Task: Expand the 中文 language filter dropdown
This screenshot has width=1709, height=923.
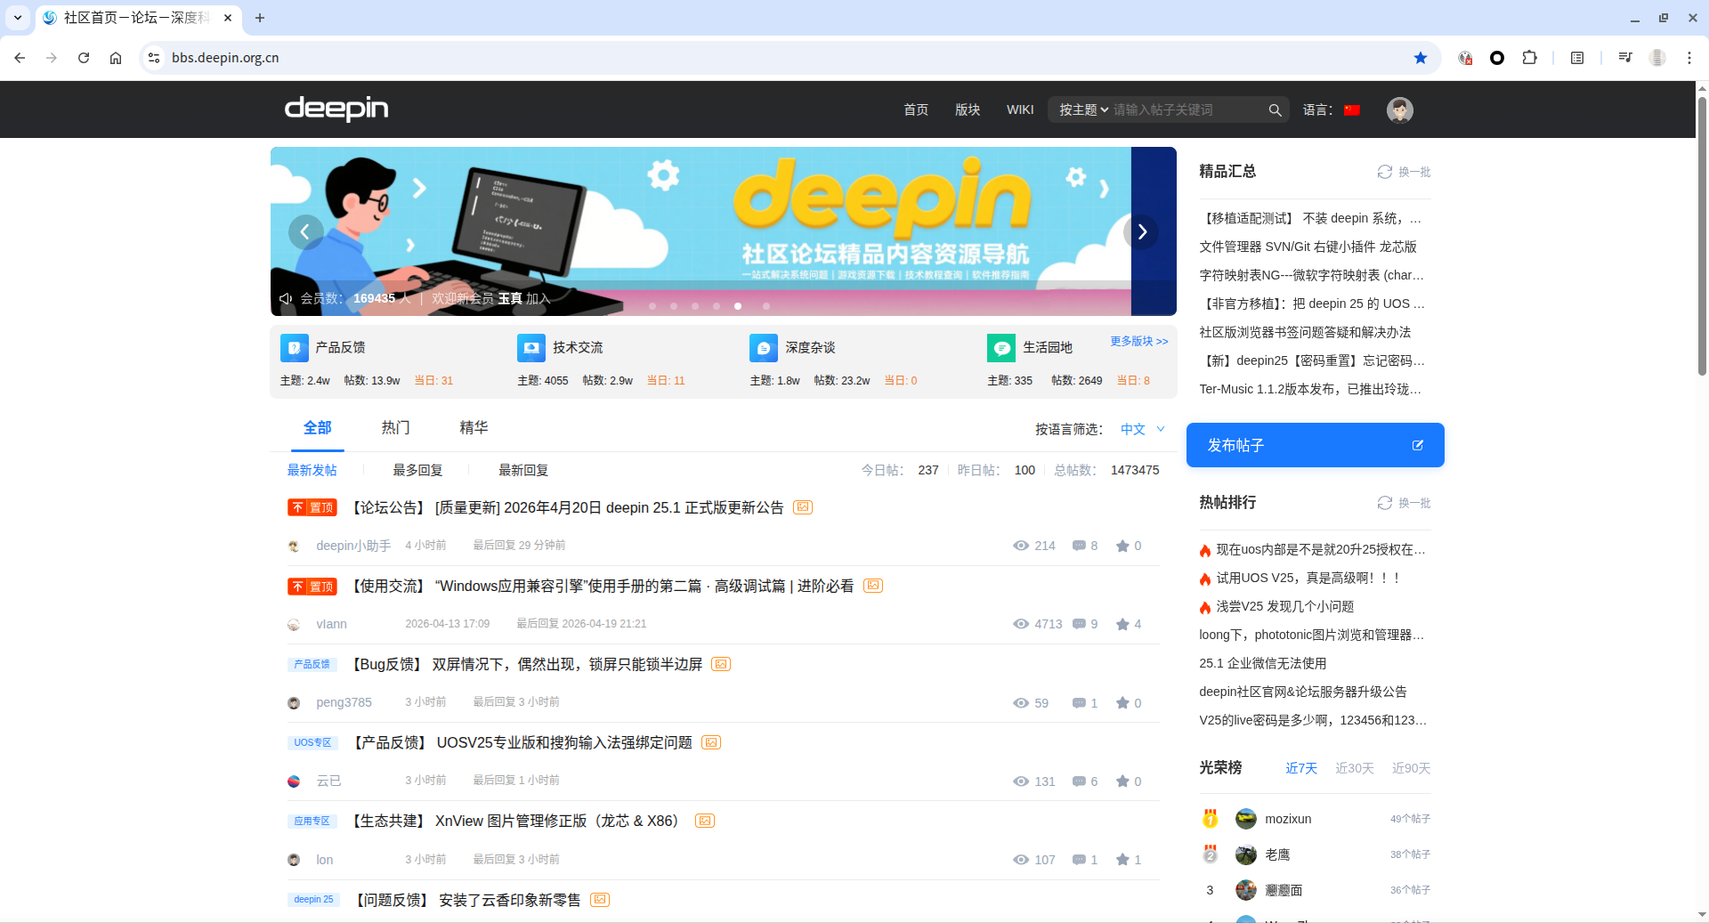Action: (1144, 429)
